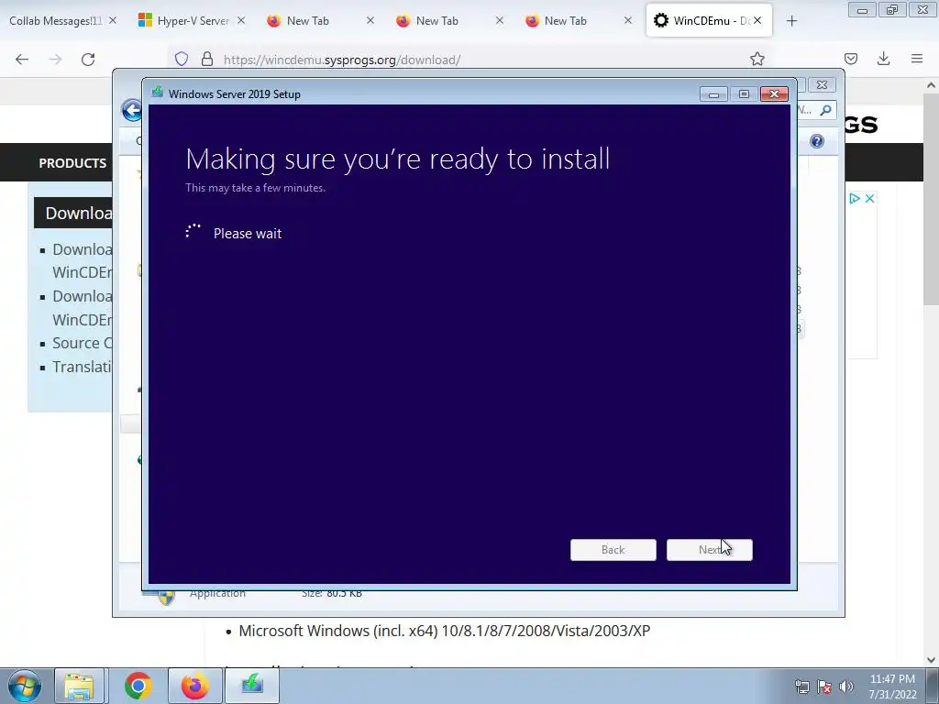
Task: Open the Save to Pocket icon
Action: click(850, 60)
